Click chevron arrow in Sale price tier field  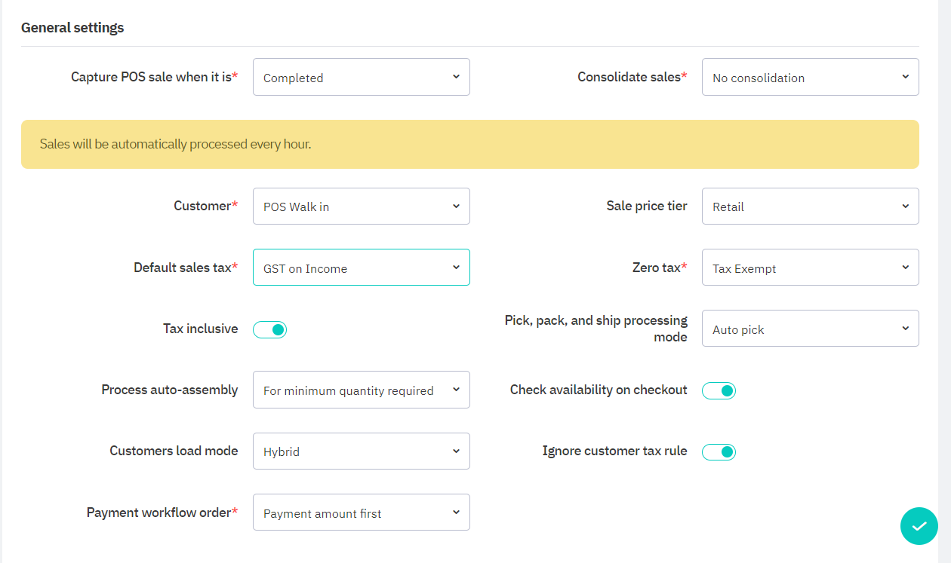pyautogui.click(x=905, y=207)
